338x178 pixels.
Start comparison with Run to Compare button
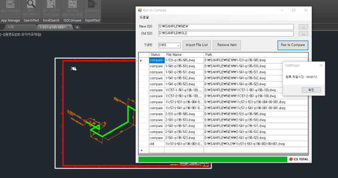(293, 45)
